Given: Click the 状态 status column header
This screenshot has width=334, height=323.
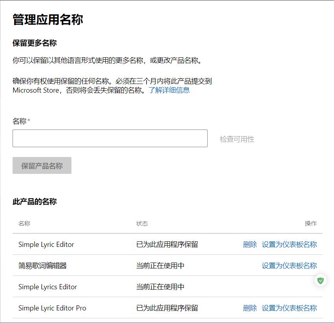Looking at the screenshot, I should [142, 223].
